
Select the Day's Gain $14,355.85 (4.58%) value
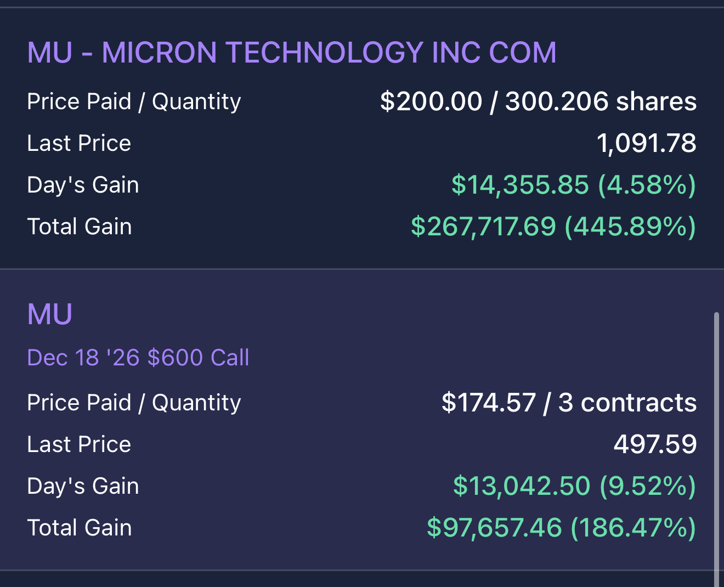click(x=574, y=185)
